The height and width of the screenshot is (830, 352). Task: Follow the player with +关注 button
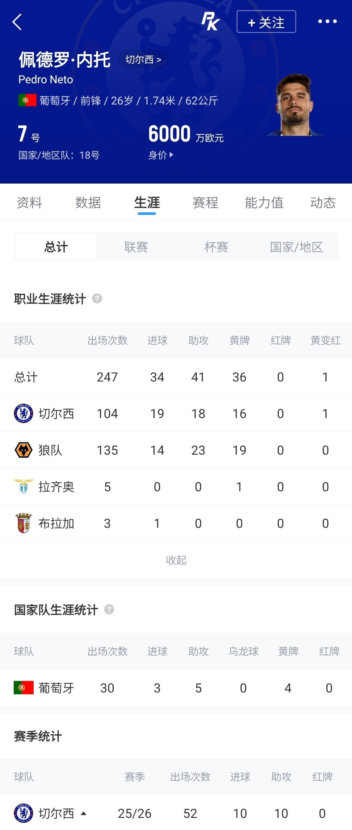point(266,22)
